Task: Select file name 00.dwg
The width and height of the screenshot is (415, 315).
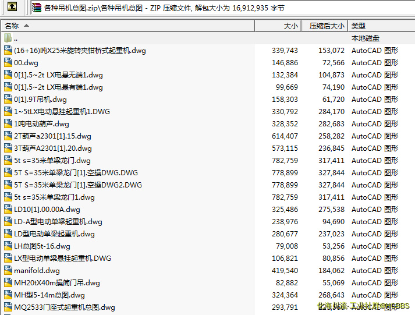Action: 26,63
